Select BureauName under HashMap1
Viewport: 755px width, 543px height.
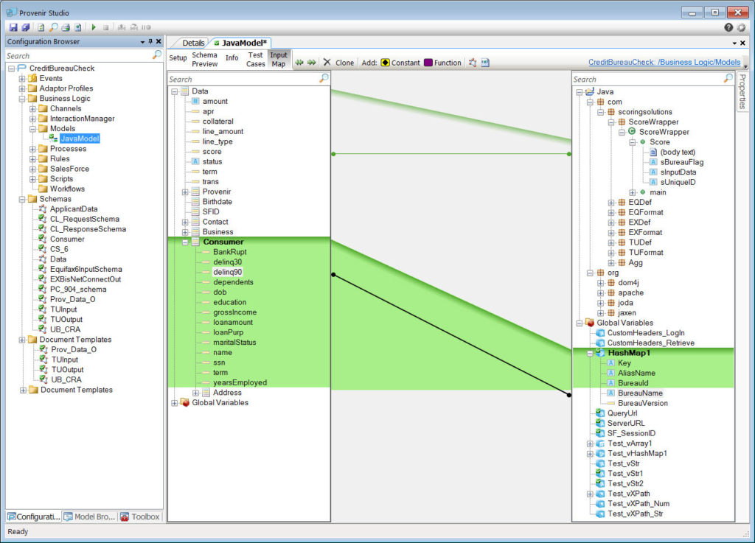[x=640, y=393]
